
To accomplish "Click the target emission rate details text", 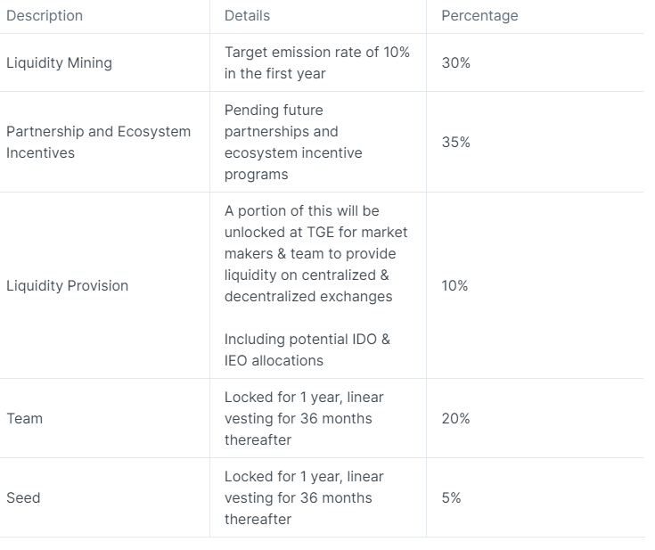I will point(316,63).
